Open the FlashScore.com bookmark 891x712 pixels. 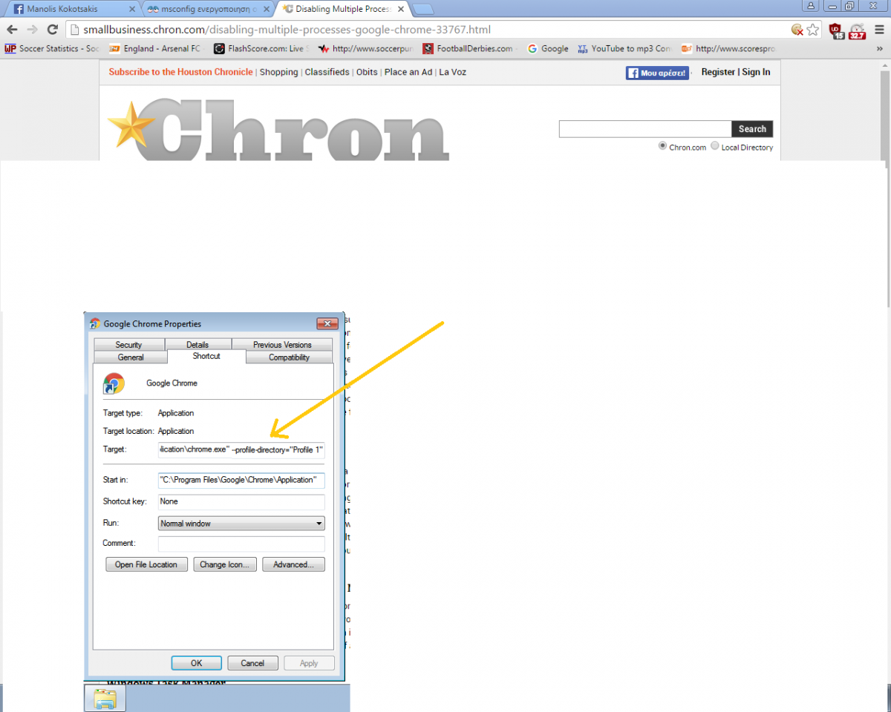click(260, 49)
